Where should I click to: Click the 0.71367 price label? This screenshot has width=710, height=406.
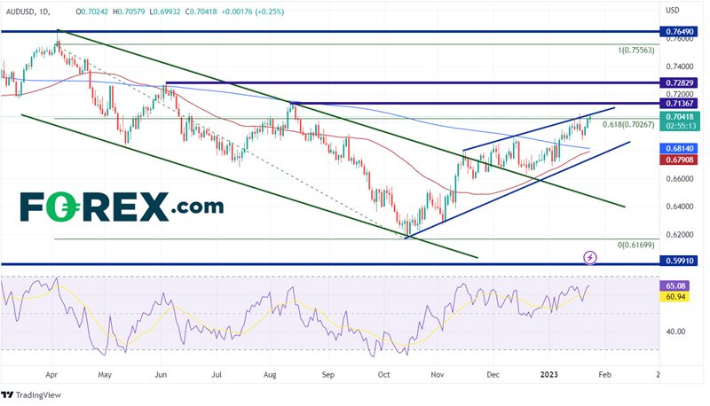(679, 104)
